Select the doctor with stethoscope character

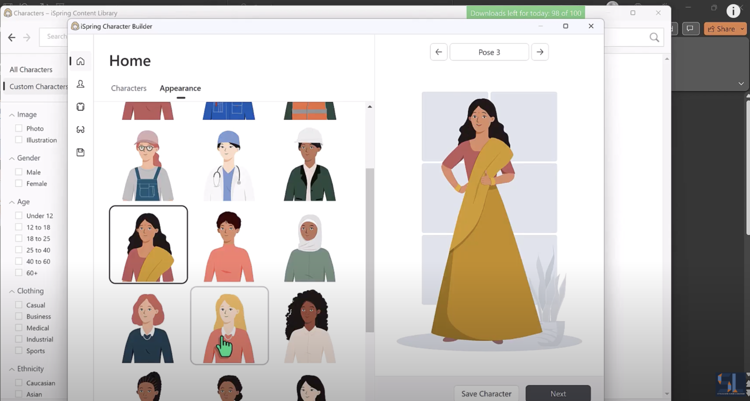(229, 164)
